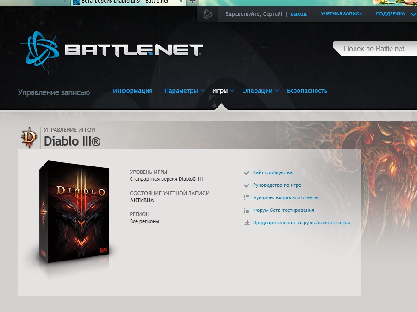Open Аукцион: вопросы и ответы link
417x312 pixels.
(x=286, y=197)
